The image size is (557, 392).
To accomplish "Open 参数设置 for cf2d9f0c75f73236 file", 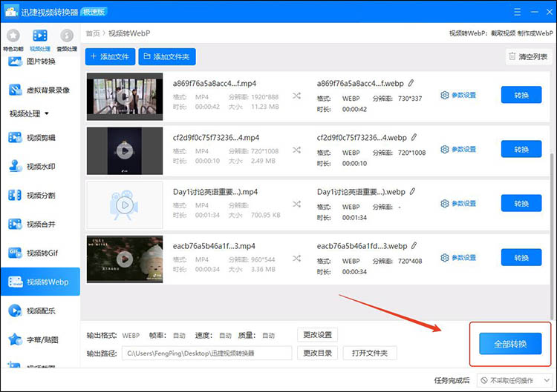I will point(458,149).
